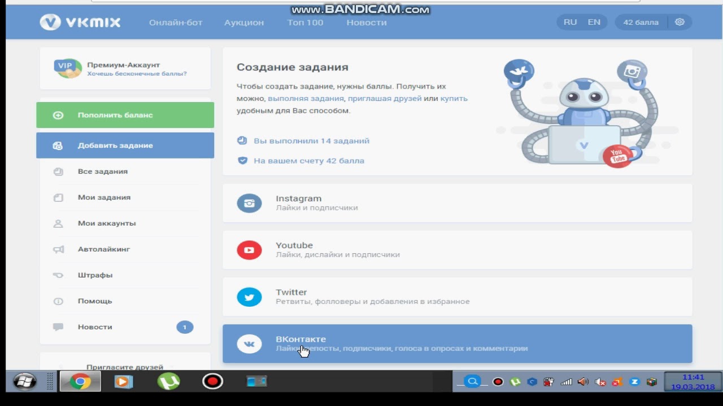Screen dimensions: 723x406
Task: Click the red Youtube play icon
Action: pos(249,250)
